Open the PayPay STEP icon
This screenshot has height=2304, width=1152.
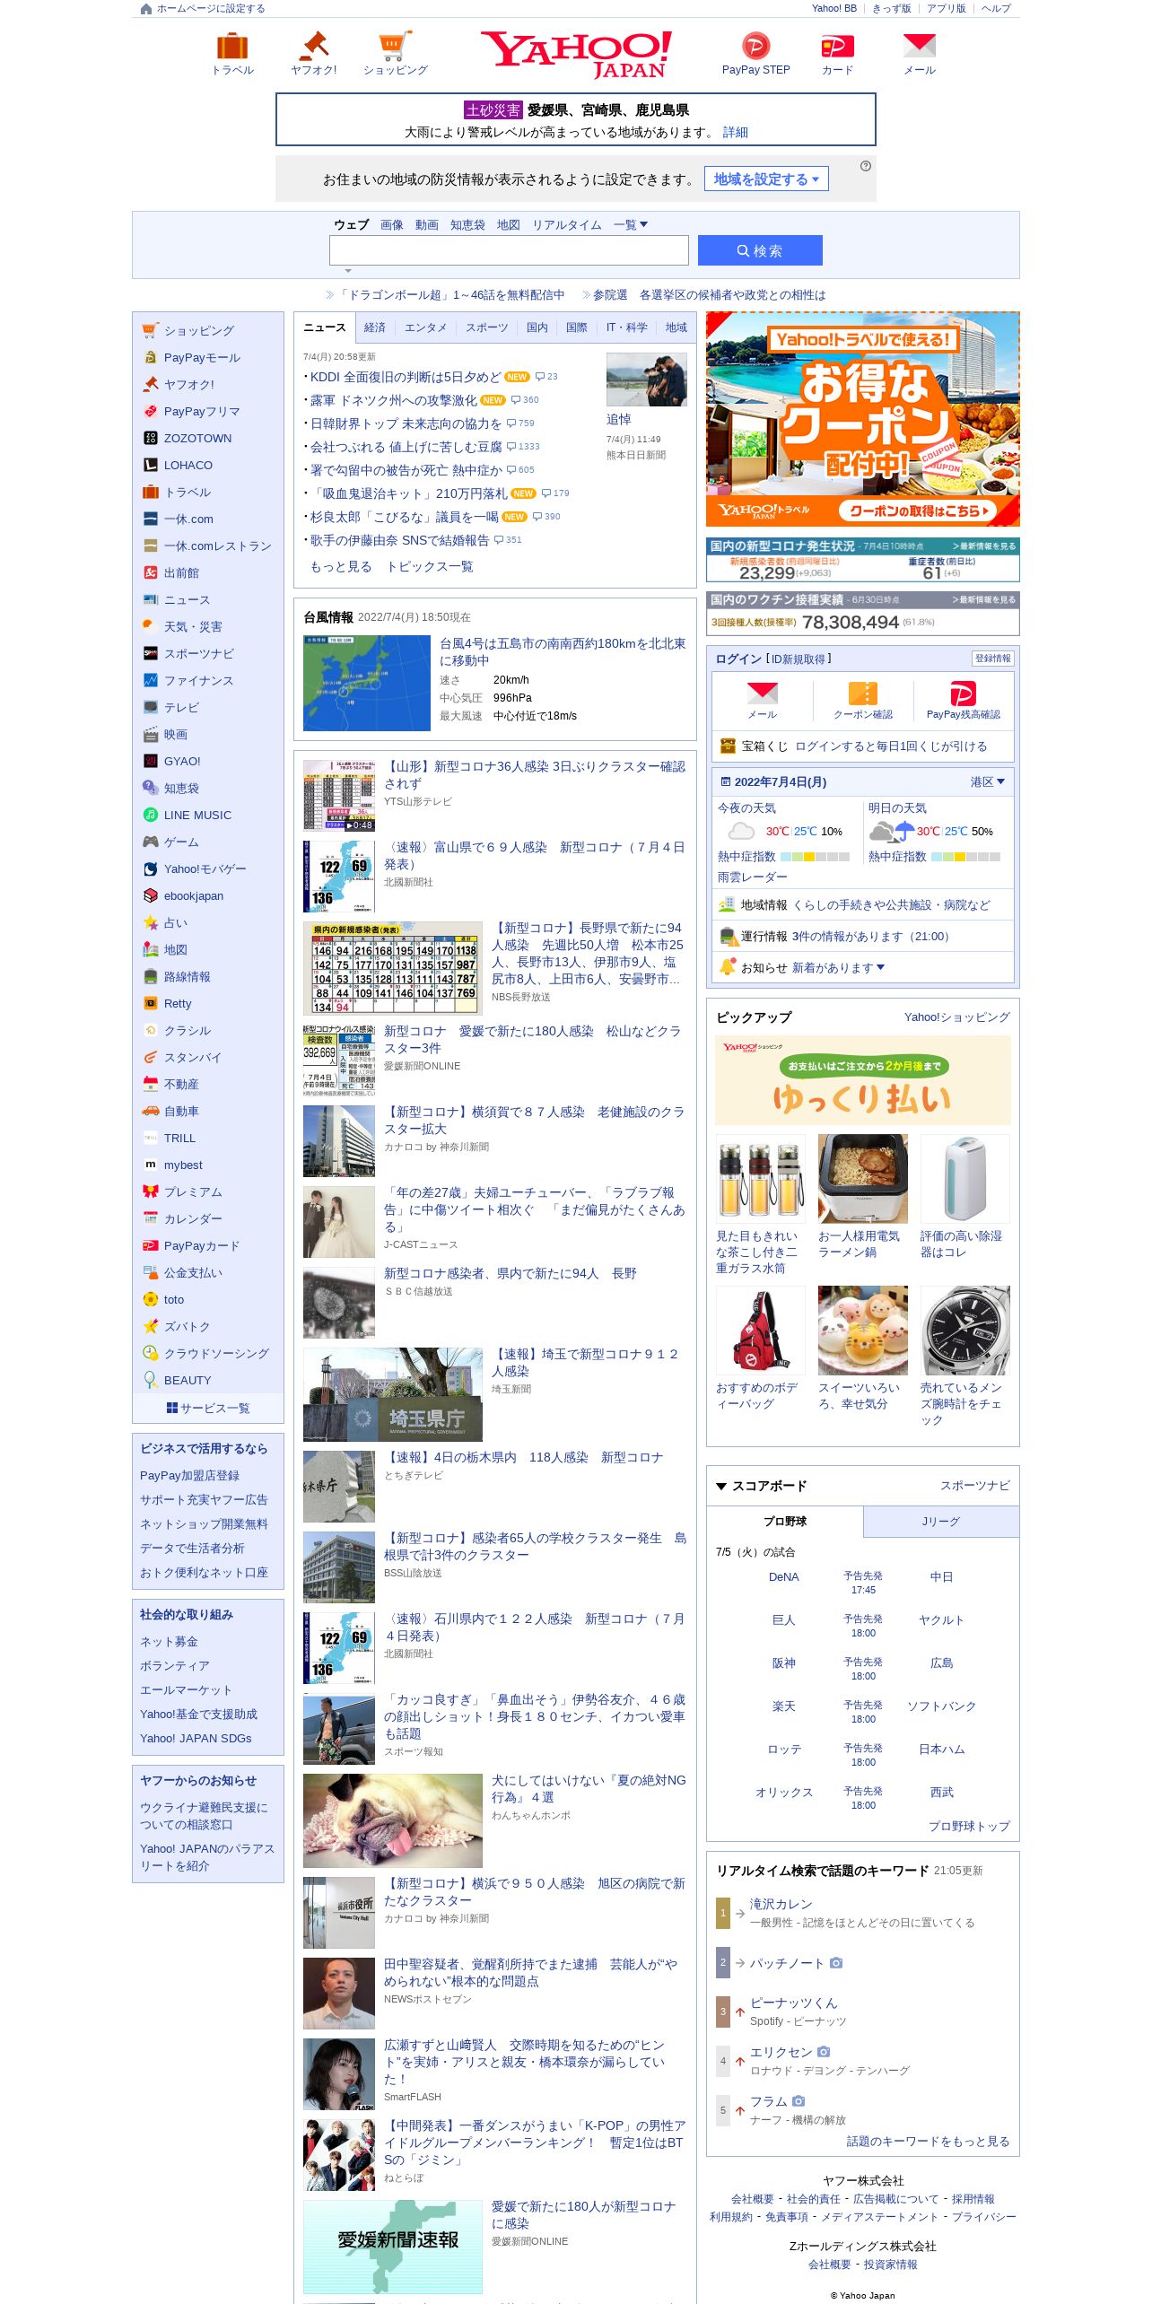click(755, 46)
